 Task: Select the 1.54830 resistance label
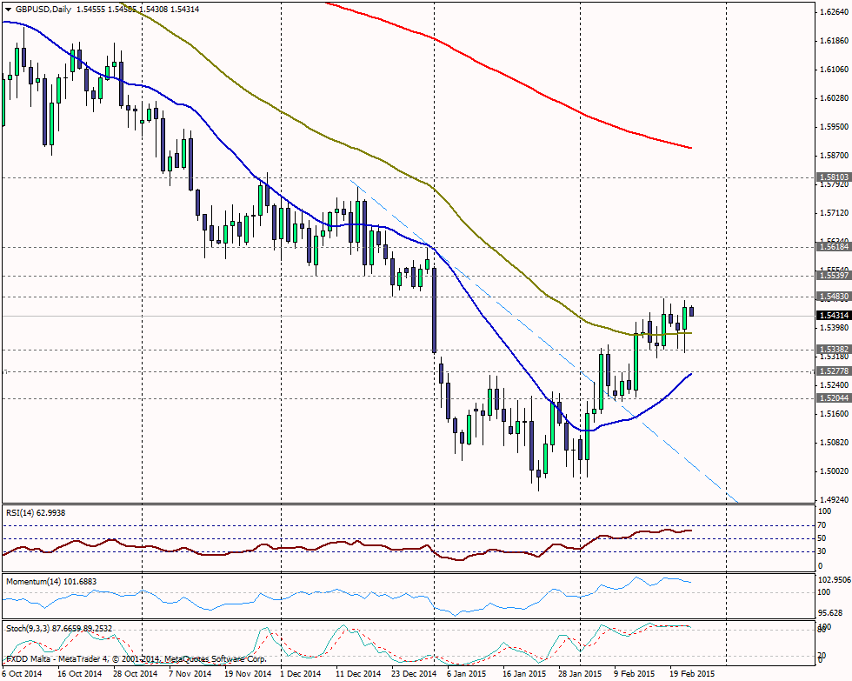pos(833,297)
